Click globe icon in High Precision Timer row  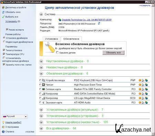(146, 85)
